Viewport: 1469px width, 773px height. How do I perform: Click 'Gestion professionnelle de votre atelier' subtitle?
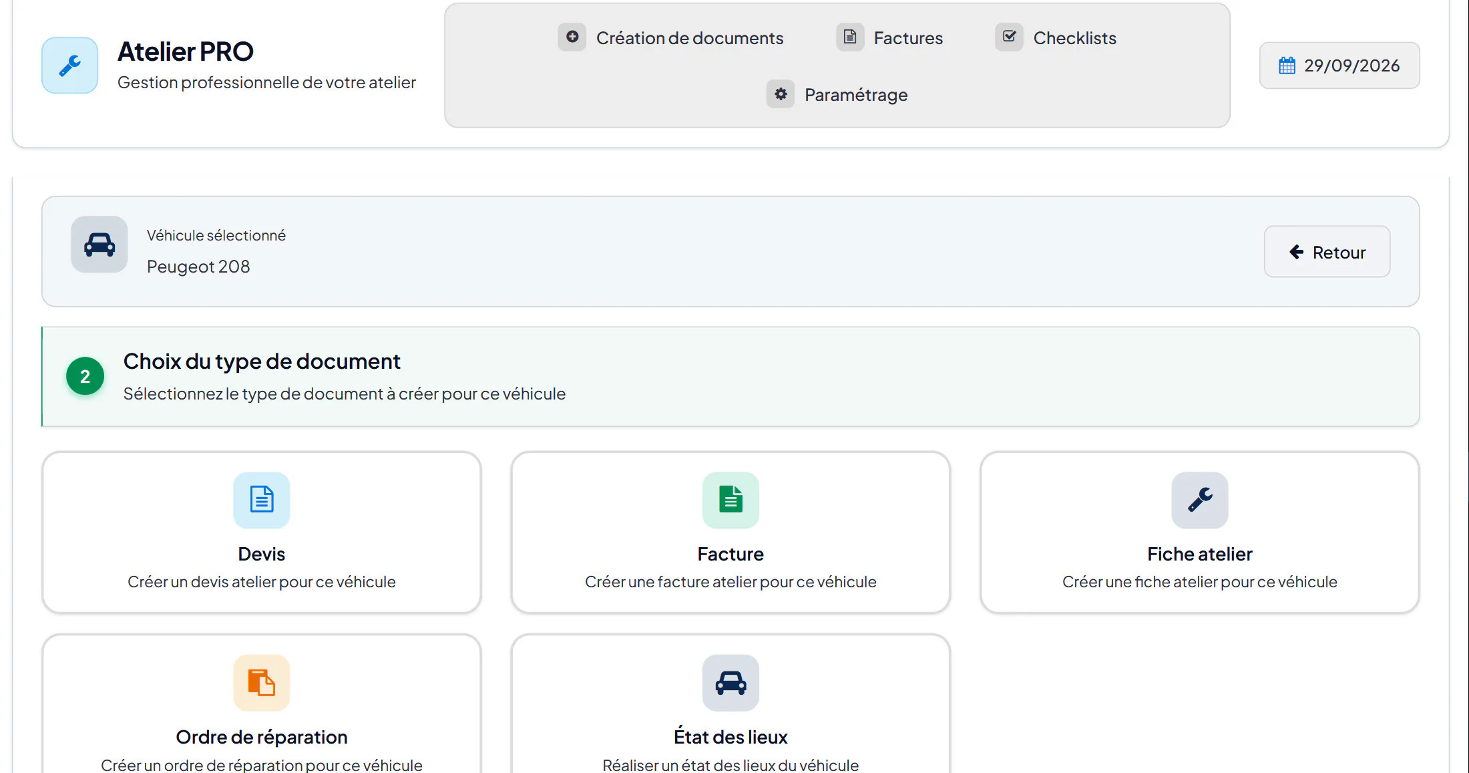pyautogui.click(x=266, y=82)
